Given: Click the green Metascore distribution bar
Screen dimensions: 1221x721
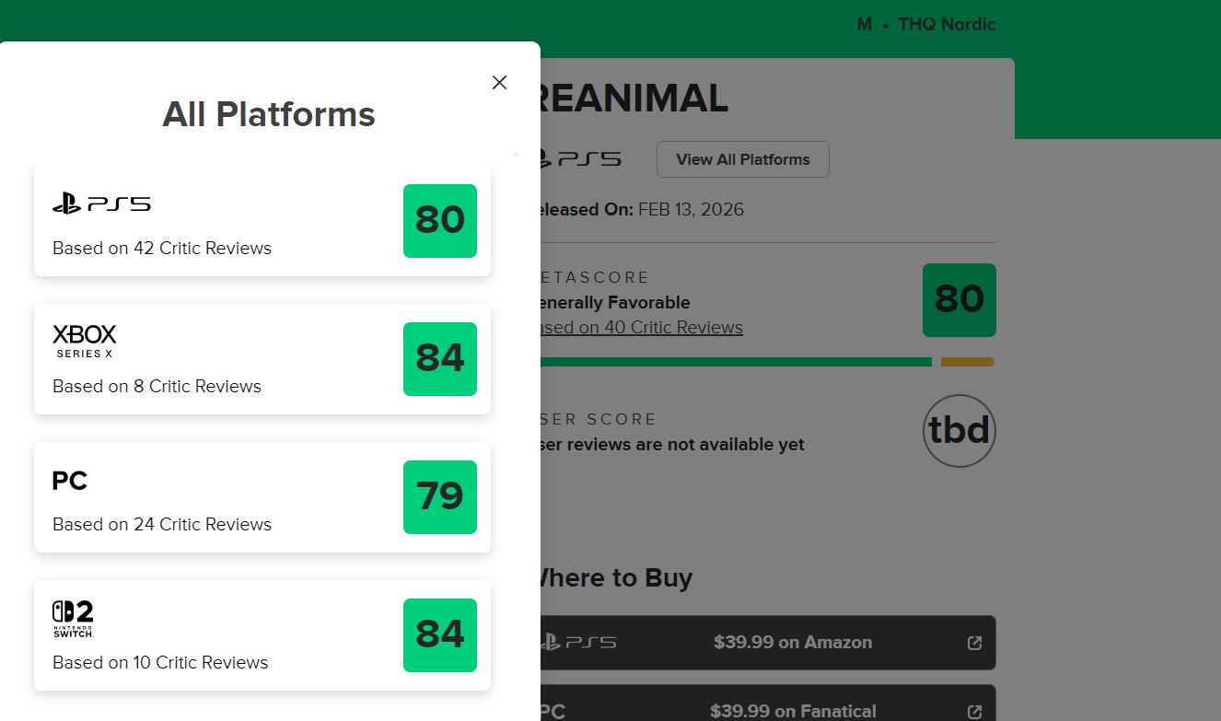Looking at the screenshot, I should pos(735,362).
